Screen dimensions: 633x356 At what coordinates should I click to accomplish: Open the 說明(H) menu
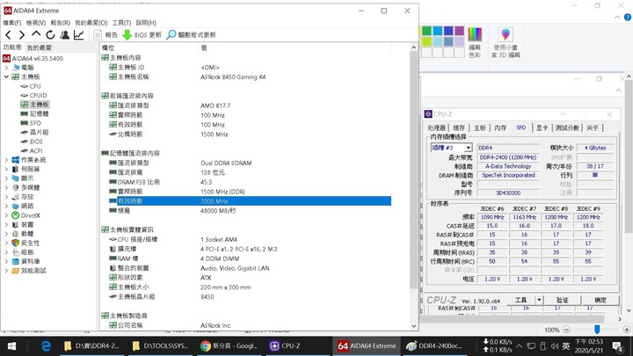pos(146,23)
